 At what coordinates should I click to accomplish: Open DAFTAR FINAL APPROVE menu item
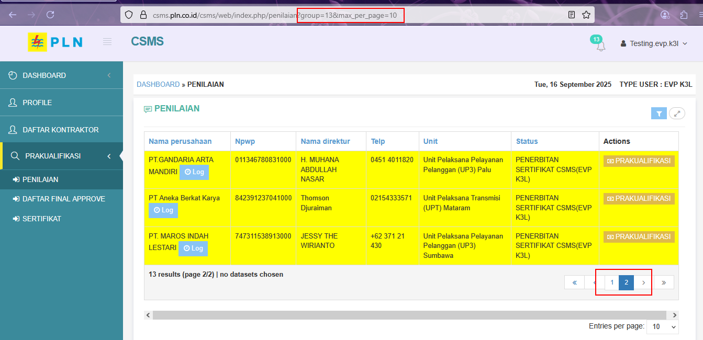(x=63, y=199)
